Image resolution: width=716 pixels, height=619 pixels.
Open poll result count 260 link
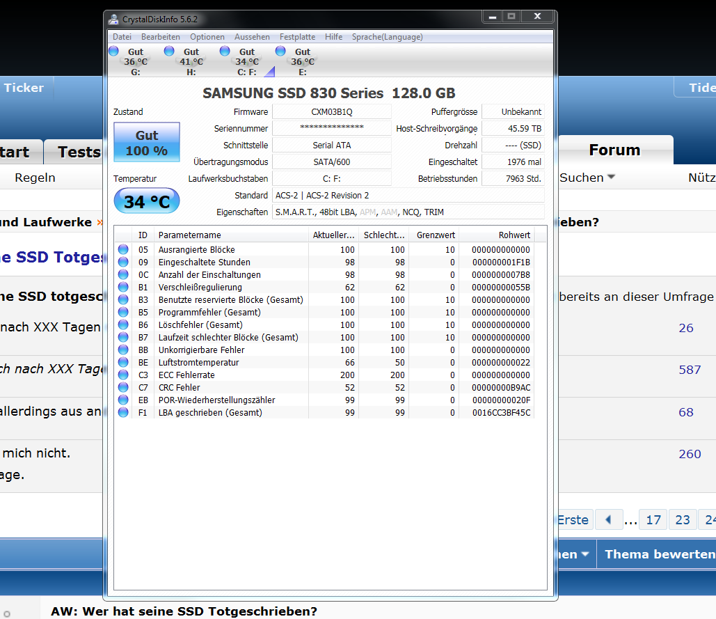(x=690, y=453)
